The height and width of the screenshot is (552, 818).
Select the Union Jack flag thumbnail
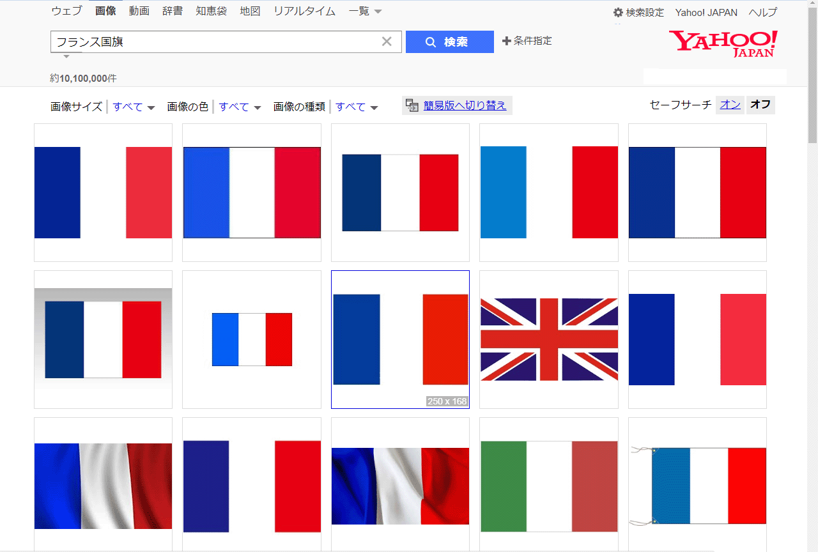(548, 339)
